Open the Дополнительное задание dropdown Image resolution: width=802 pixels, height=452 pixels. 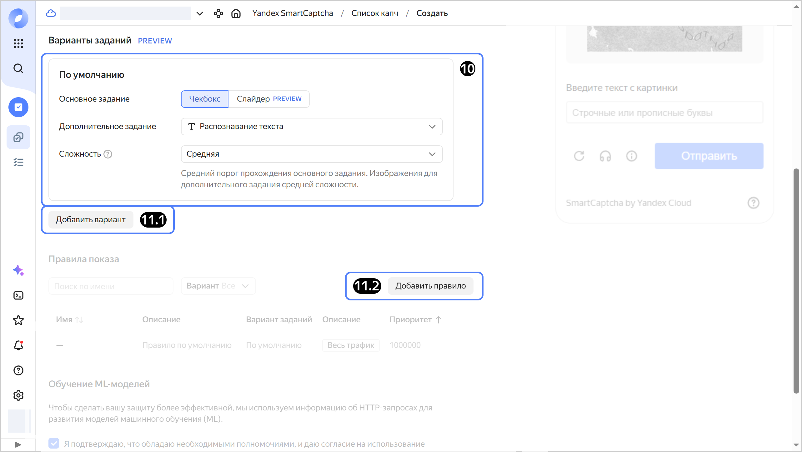[x=312, y=127]
